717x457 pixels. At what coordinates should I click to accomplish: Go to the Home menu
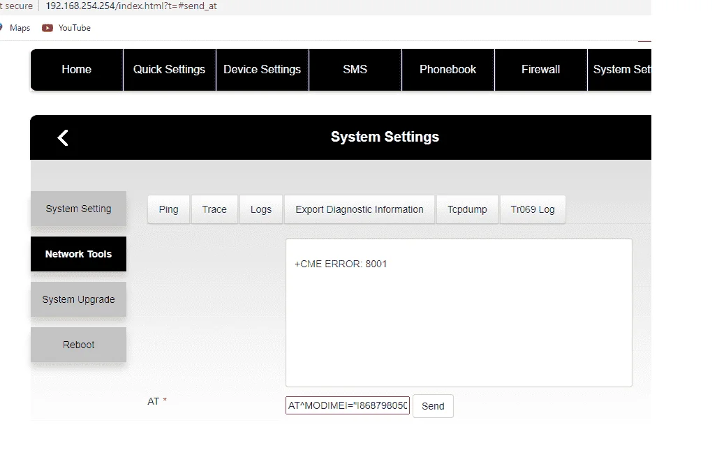click(x=76, y=70)
